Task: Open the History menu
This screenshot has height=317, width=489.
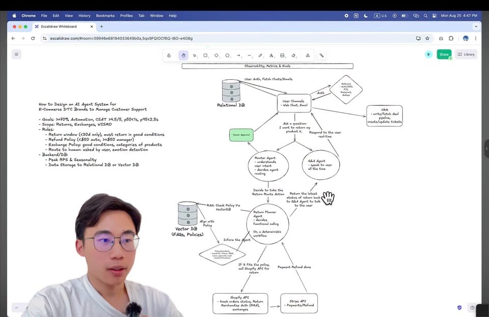Action: pos(84,16)
